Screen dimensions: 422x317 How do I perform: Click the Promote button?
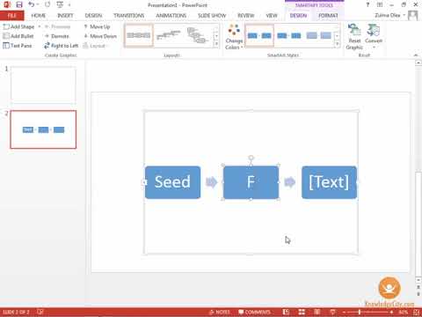[x=57, y=26]
